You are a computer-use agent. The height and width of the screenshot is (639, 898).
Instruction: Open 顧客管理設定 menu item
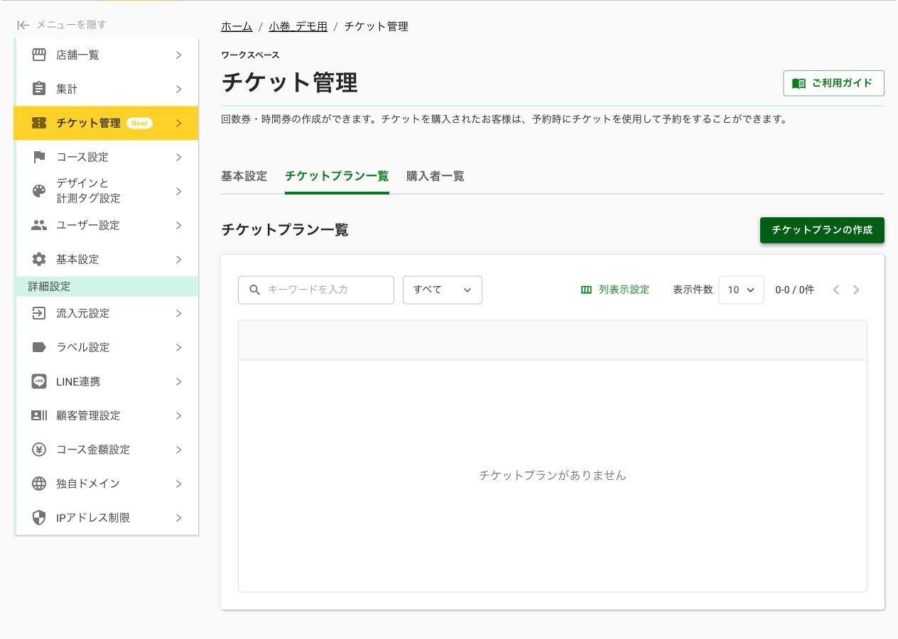point(107,415)
